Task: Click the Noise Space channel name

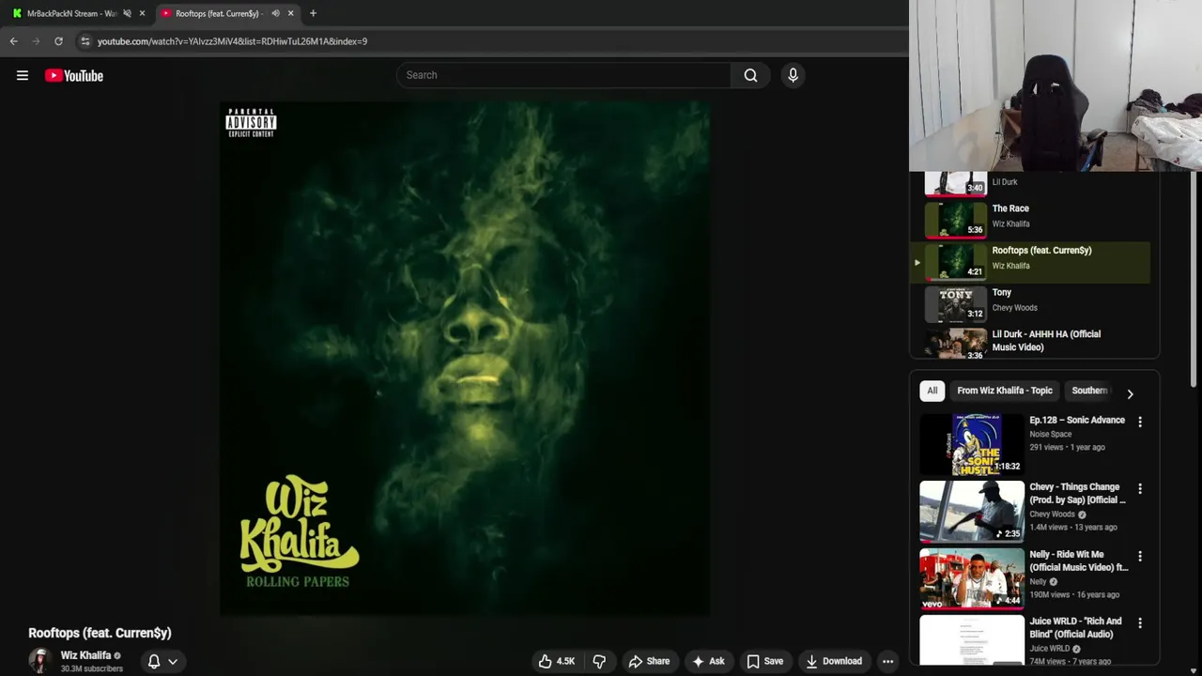Action: [x=1050, y=434]
